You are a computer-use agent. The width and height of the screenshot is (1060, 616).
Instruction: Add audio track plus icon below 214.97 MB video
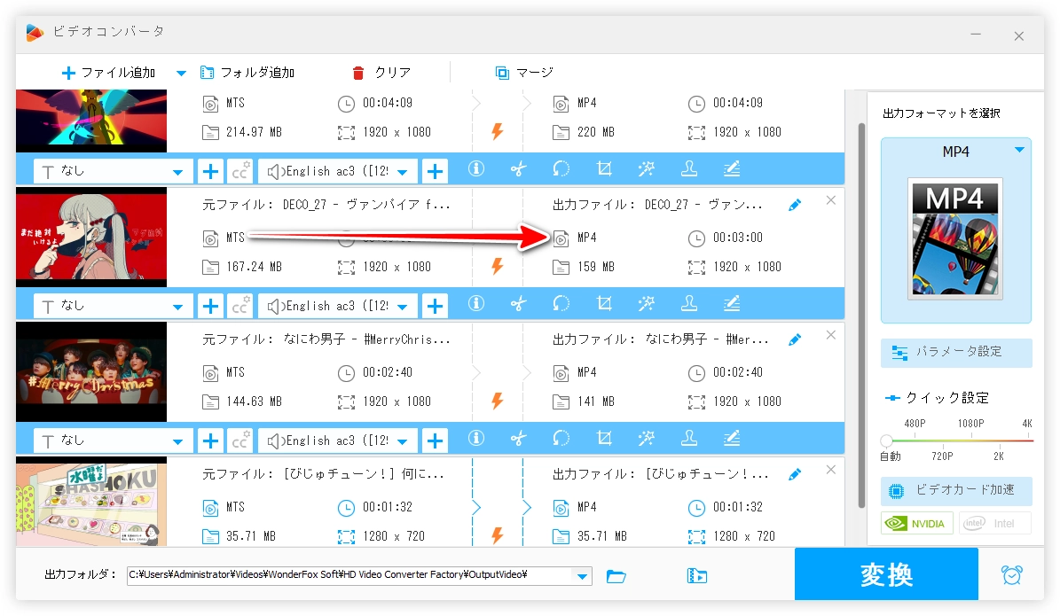click(436, 172)
